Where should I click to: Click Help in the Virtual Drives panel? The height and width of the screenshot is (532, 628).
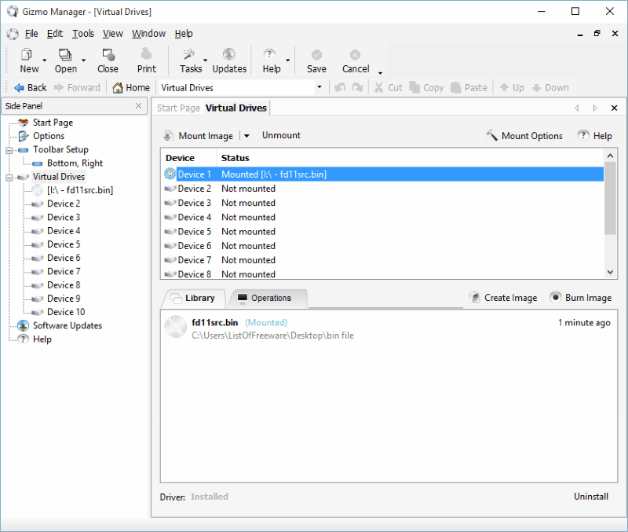595,136
